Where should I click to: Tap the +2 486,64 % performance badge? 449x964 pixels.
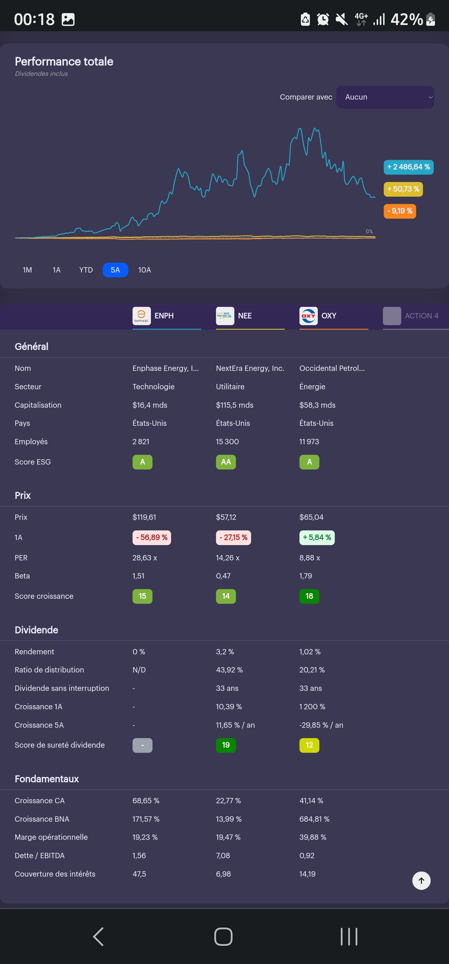[408, 167]
